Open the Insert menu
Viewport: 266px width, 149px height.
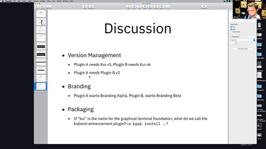pyautogui.click(x=24, y=1)
